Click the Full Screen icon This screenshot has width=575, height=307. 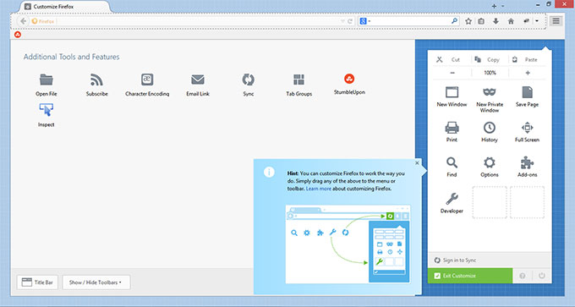527,128
